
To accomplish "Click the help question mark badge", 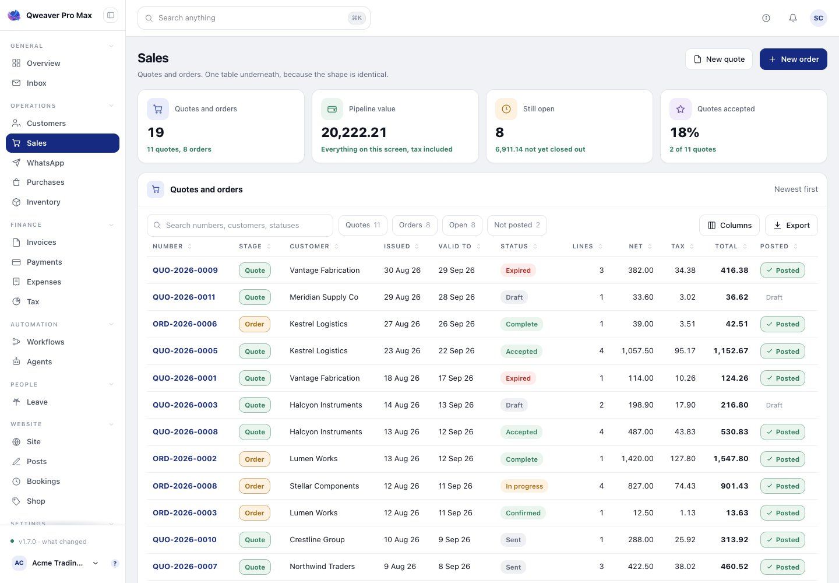I will tap(115, 563).
